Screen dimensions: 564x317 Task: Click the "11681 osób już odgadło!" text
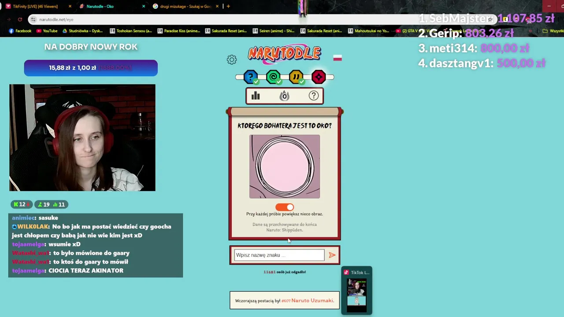(285, 272)
